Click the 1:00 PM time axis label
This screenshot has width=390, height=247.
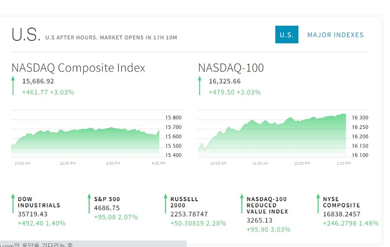pos(344,163)
